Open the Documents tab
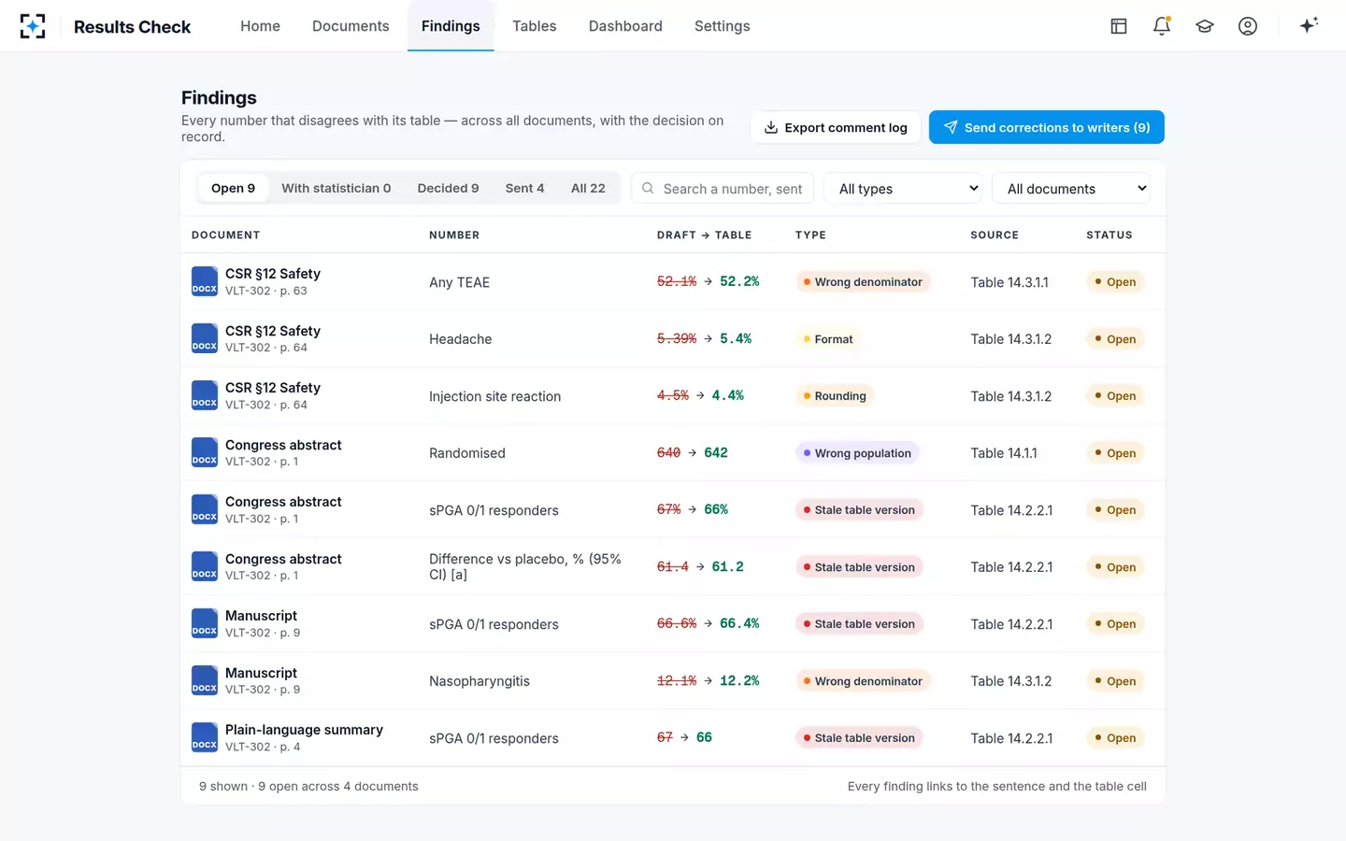This screenshot has height=841, width=1346. coord(351,26)
